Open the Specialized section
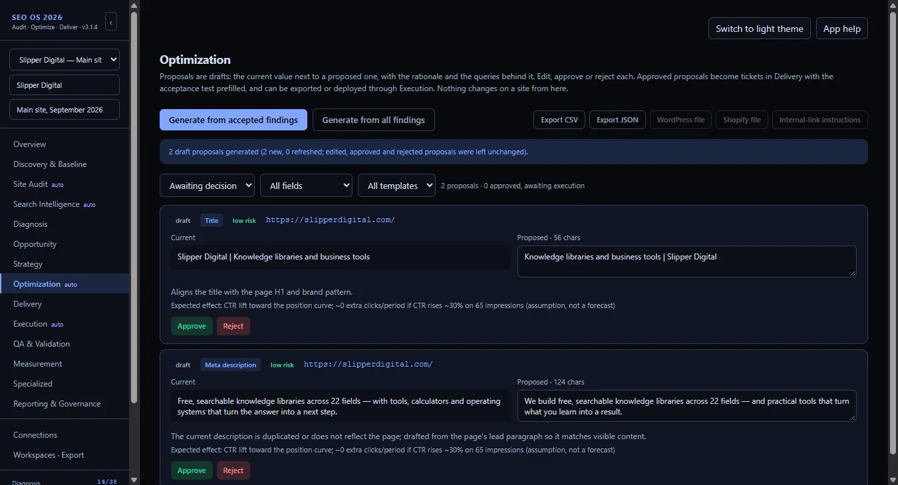Viewport: 898px width, 485px height. 65,384
